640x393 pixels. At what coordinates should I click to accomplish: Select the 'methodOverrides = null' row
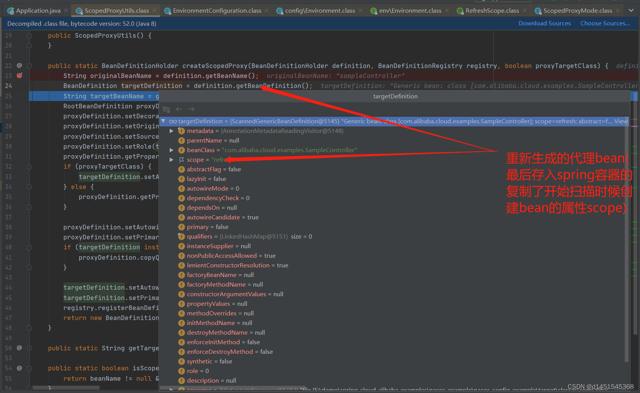(392, 313)
